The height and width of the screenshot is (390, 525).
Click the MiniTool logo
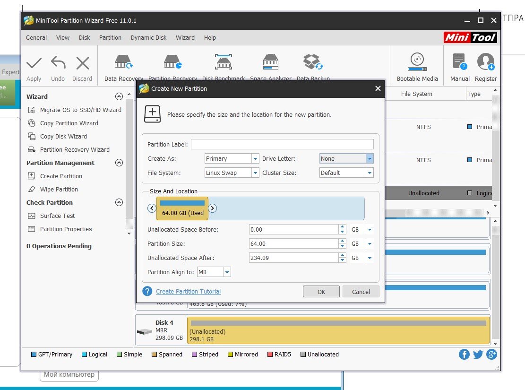click(x=470, y=37)
